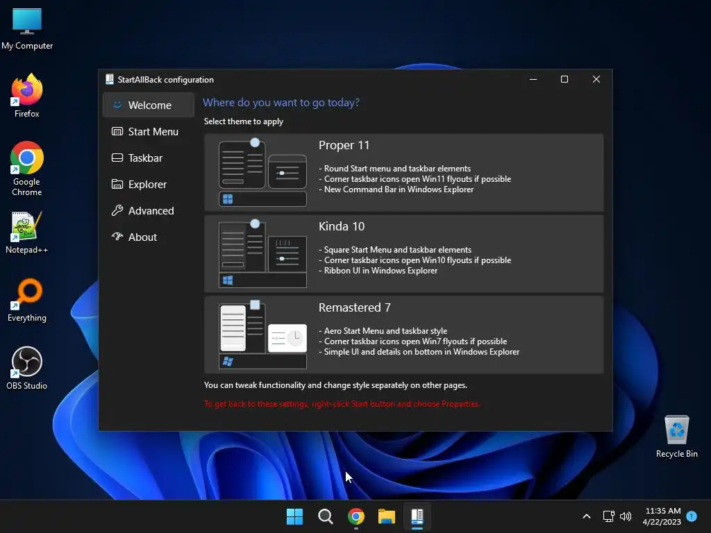Click the StartAllBack taskbar icon

[x=417, y=516]
